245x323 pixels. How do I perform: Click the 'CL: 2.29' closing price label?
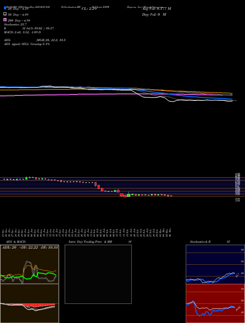click(x=89, y=9)
